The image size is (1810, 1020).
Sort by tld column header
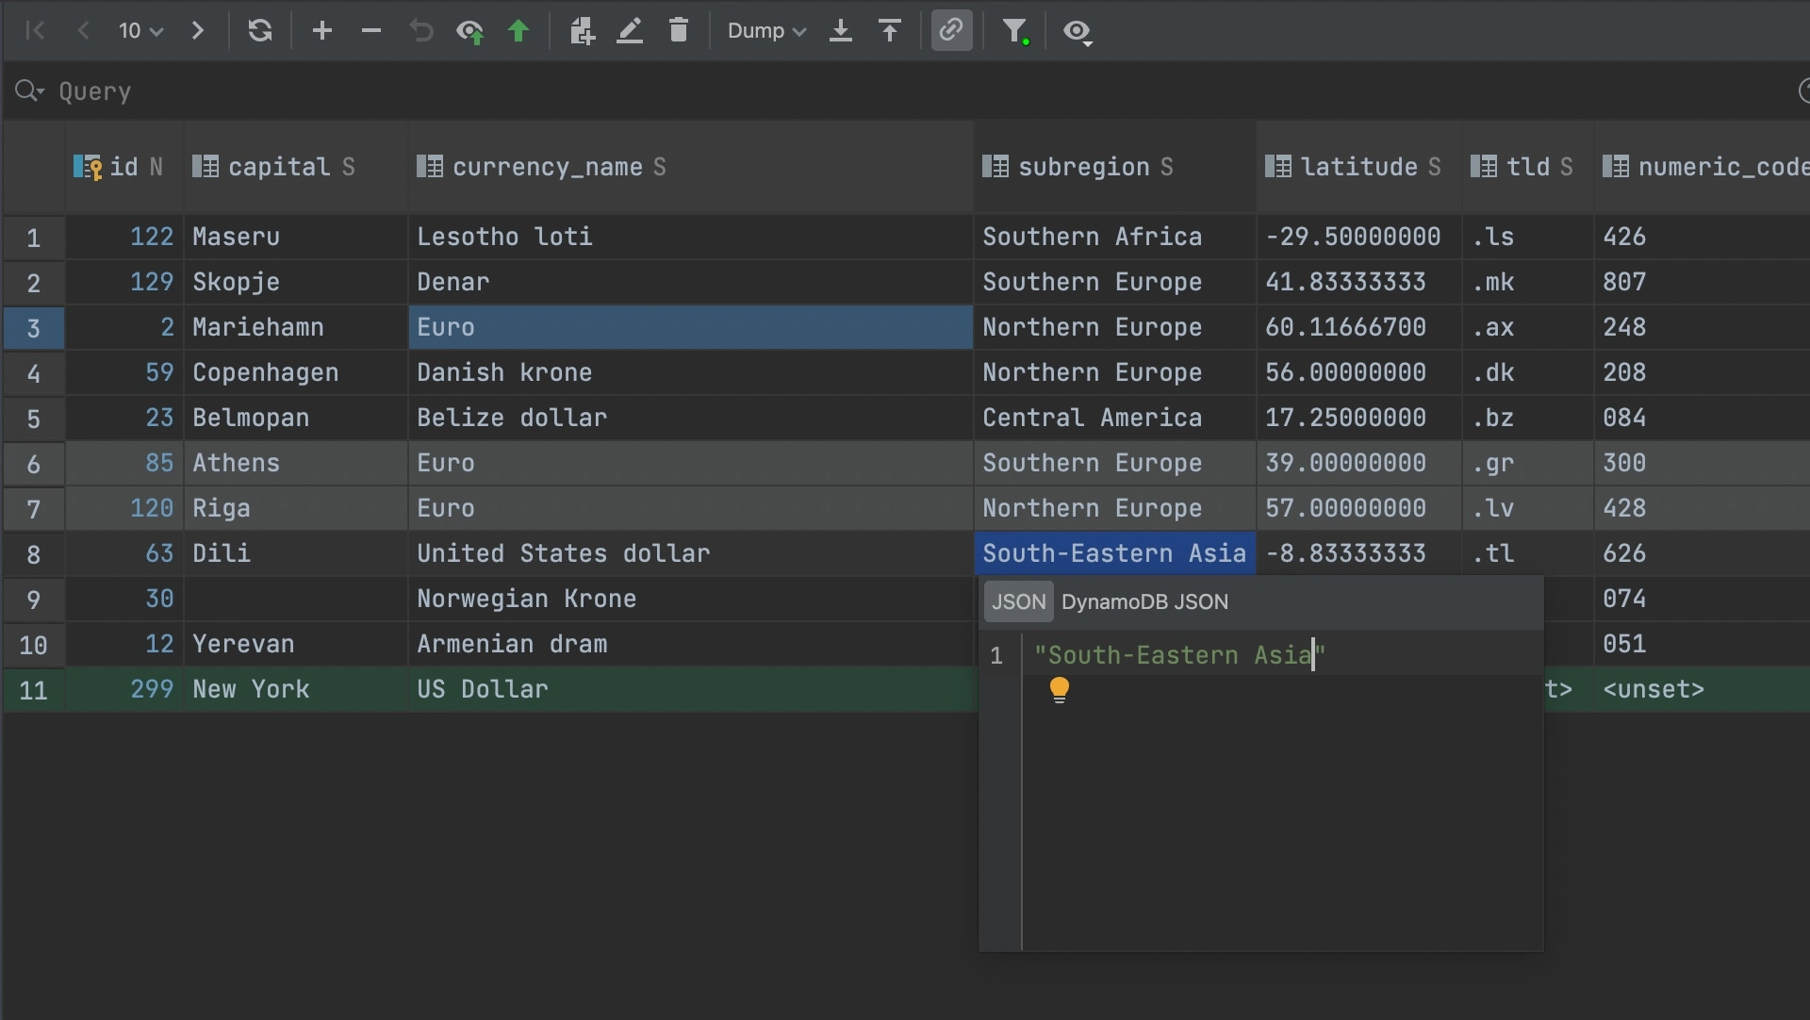(1528, 167)
